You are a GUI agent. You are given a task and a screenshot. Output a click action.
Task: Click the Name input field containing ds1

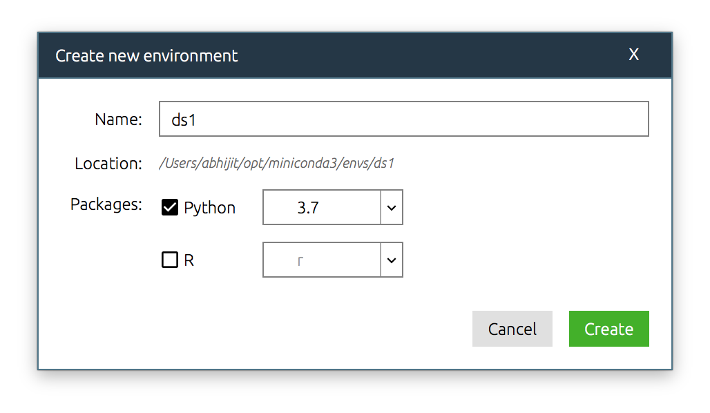tap(403, 119)
